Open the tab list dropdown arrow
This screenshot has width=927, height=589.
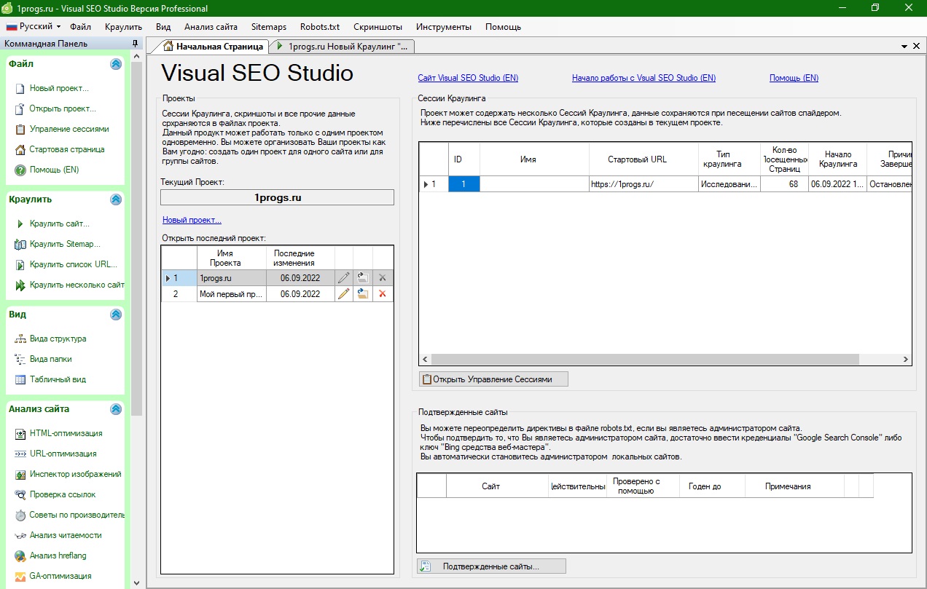click(904, 46)
